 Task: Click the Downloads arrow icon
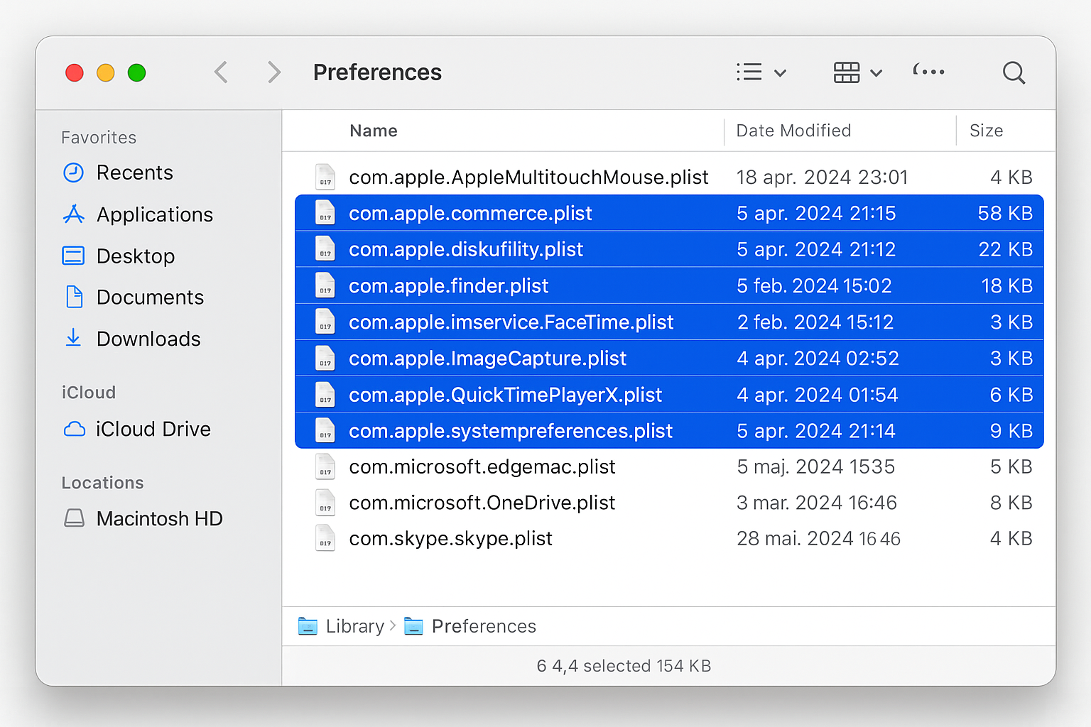coord(73,337)
